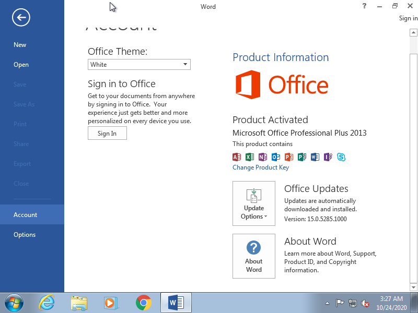The width and height of the screenshot is (418, 313).
Task: Click the Word app icon in product list
Action: (x=315, y=157)
